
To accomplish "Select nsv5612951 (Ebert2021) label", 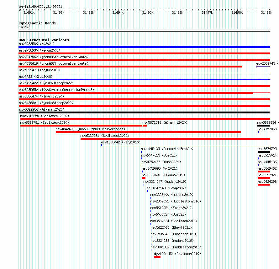I will coord(171,208).
